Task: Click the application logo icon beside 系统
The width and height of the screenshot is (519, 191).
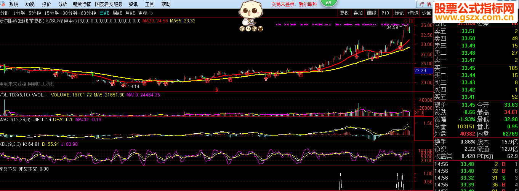Action: tap(3, 4)
